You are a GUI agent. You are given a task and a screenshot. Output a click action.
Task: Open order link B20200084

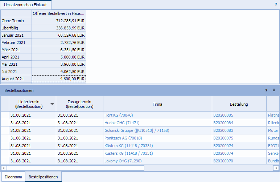click(x=223, y=123)
